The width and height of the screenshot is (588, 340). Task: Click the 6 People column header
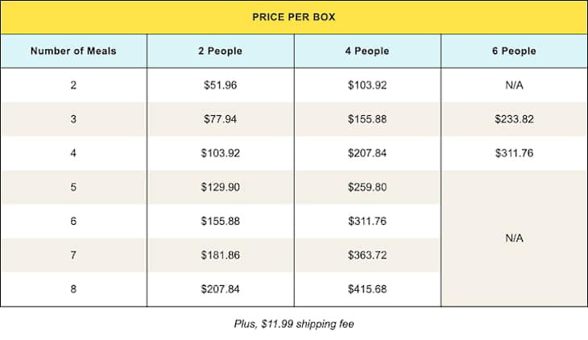514,51
